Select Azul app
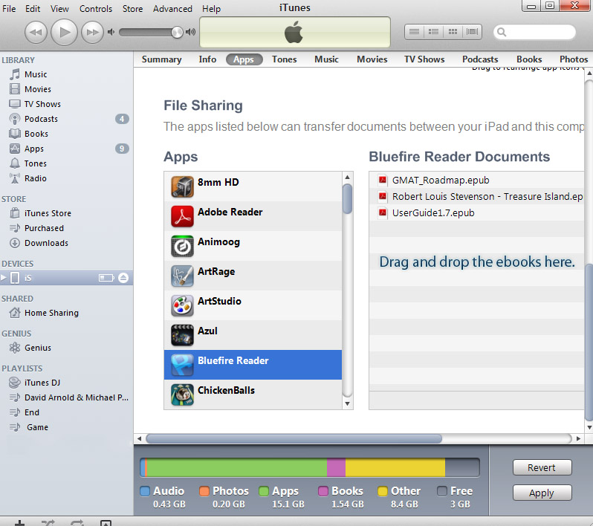This screenshot has height=526, width=593. point(253,335)
